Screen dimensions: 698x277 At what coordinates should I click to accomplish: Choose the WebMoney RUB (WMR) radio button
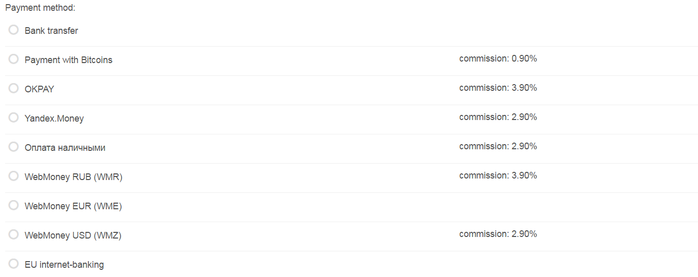14,176
